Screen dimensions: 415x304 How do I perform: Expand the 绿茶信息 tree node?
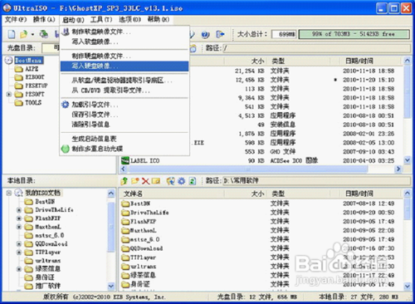point(19,269)
